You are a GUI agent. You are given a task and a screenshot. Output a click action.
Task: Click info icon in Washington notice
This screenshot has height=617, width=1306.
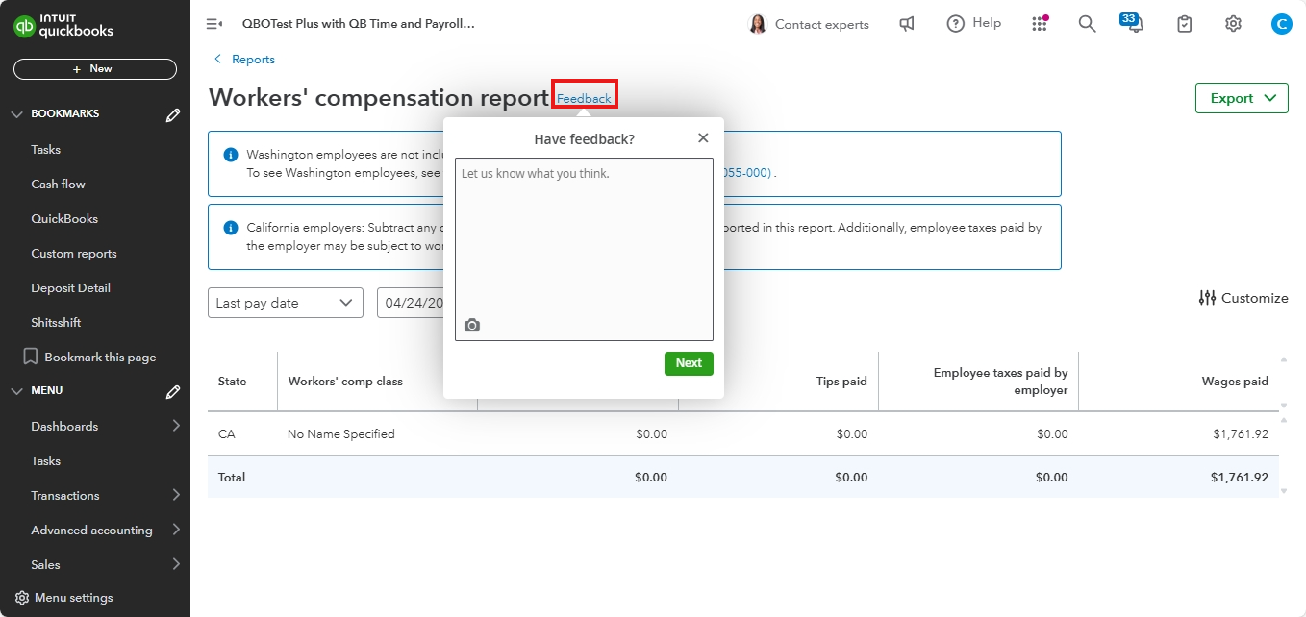point(231,155)
